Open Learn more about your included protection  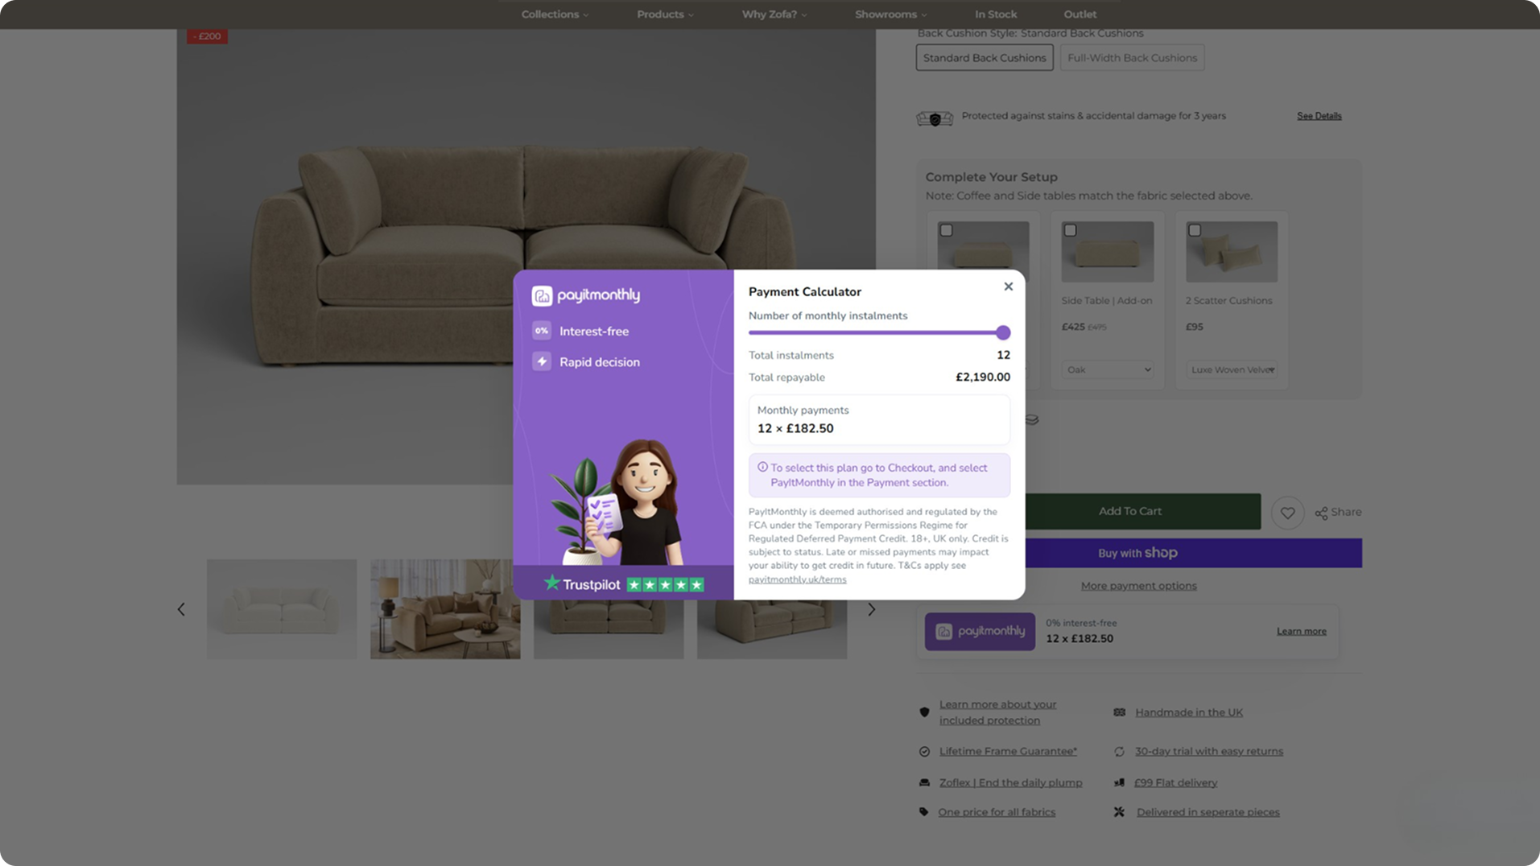pyautogui.click(x=997, y=712)
